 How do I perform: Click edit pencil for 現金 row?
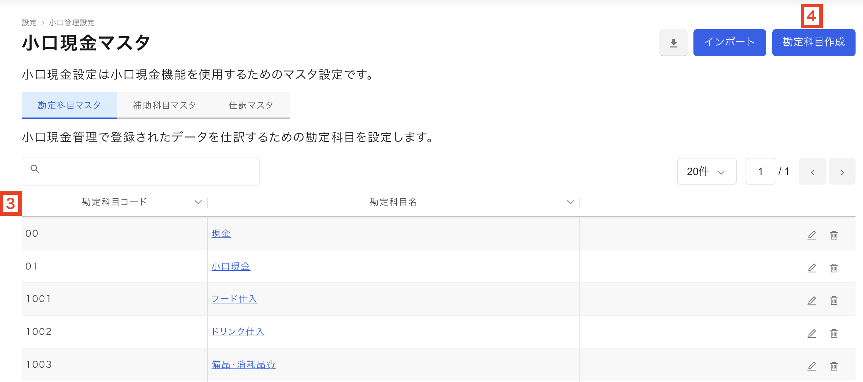pyautogui.click(x=812, y=235)
